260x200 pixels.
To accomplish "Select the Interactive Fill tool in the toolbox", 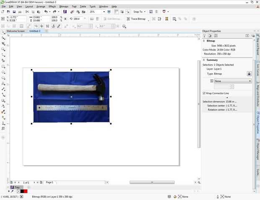I will click(x=3, y=117).
